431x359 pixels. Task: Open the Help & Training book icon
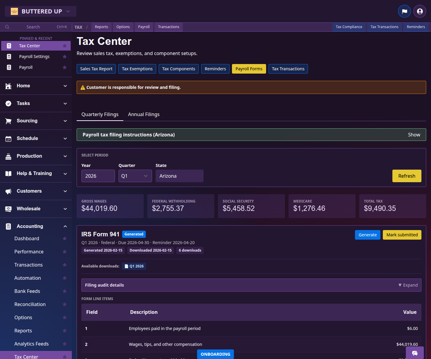point(8,174)
